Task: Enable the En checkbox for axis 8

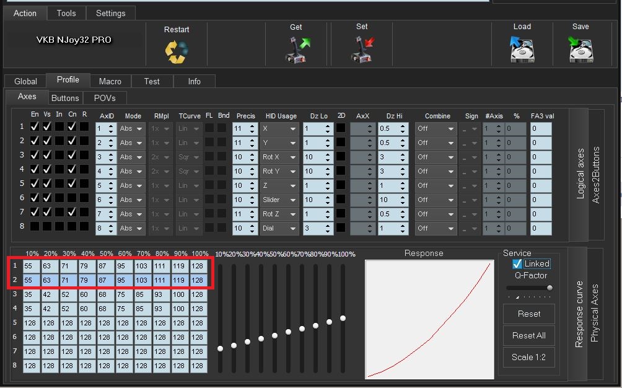Action: point(35,226)
